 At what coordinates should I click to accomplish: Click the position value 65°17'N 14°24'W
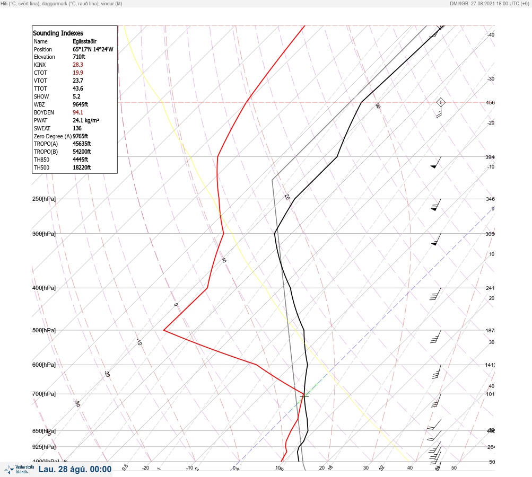coord(93,49)
